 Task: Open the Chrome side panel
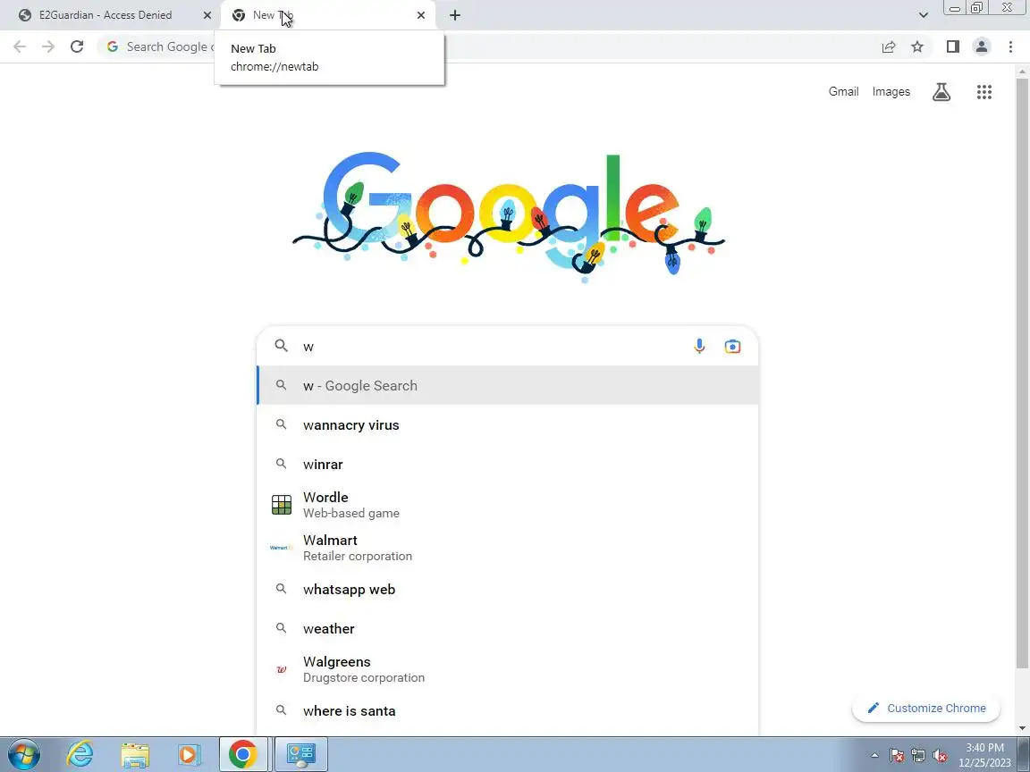(952, 46)
